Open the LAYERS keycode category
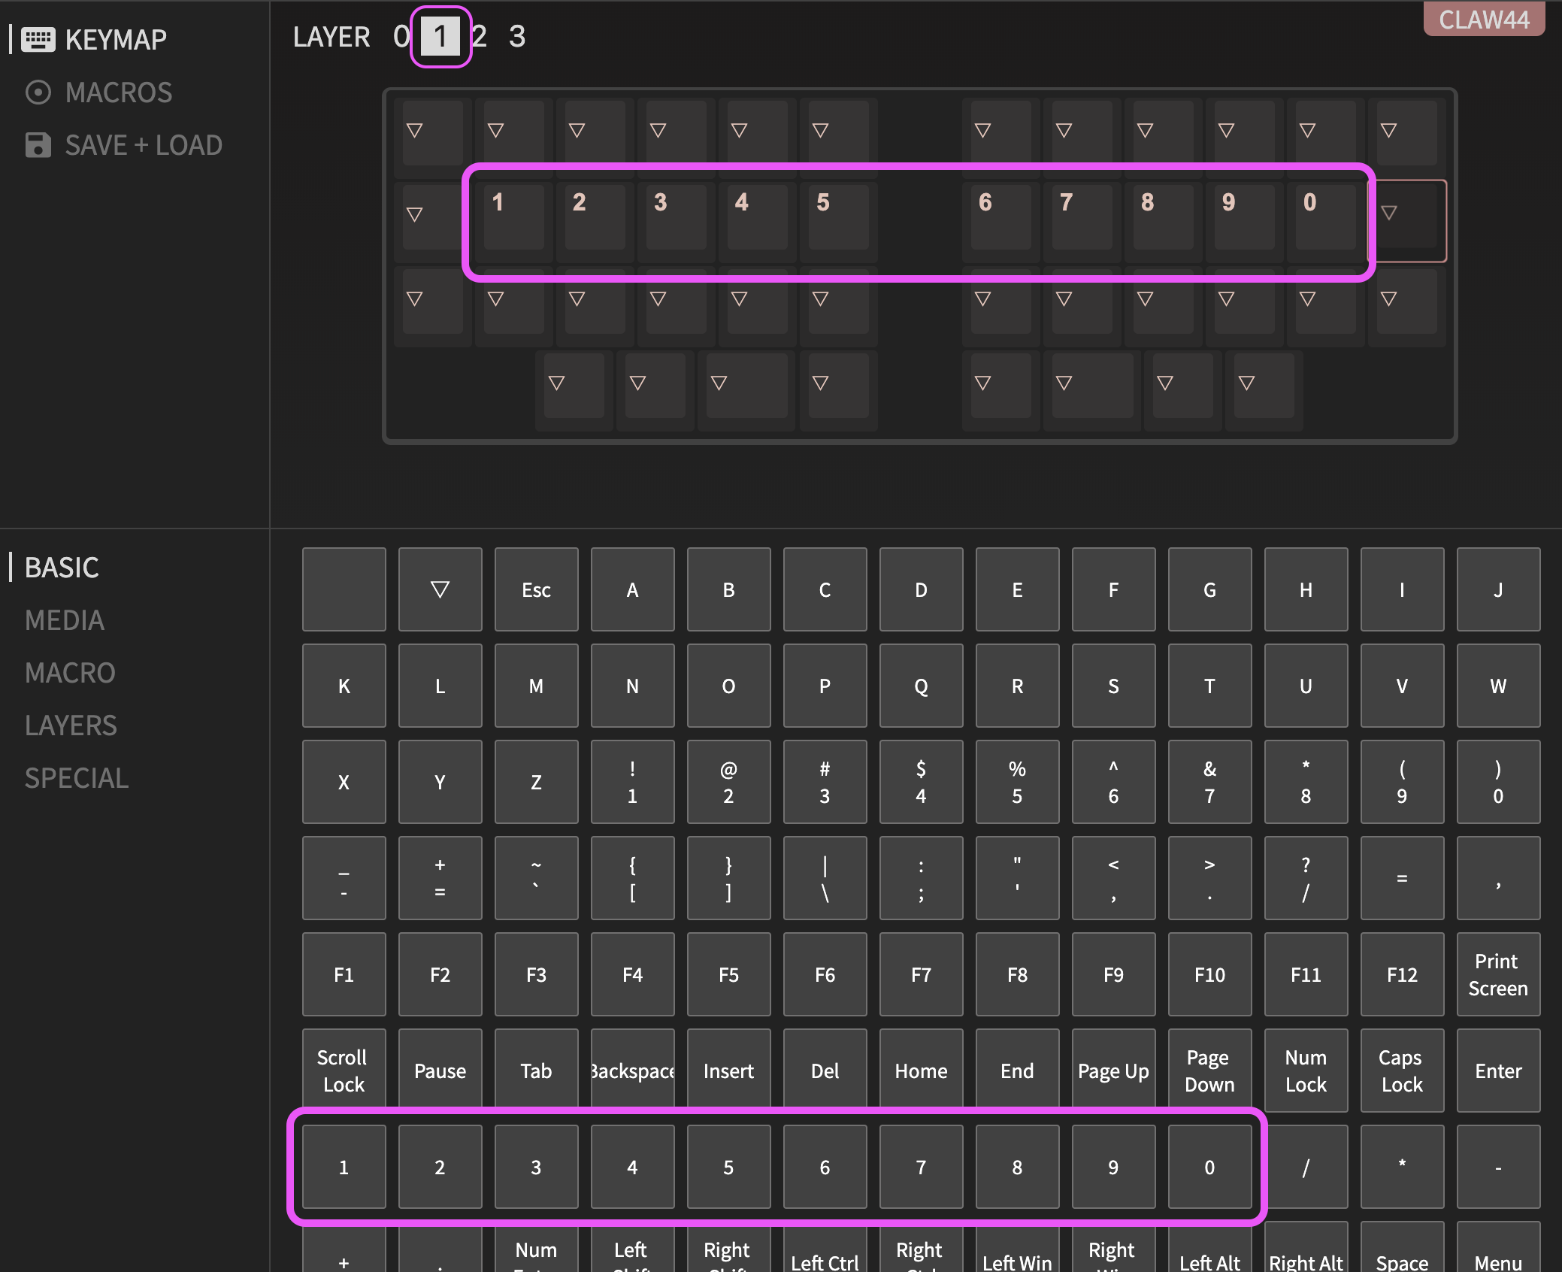 point(71,725)
